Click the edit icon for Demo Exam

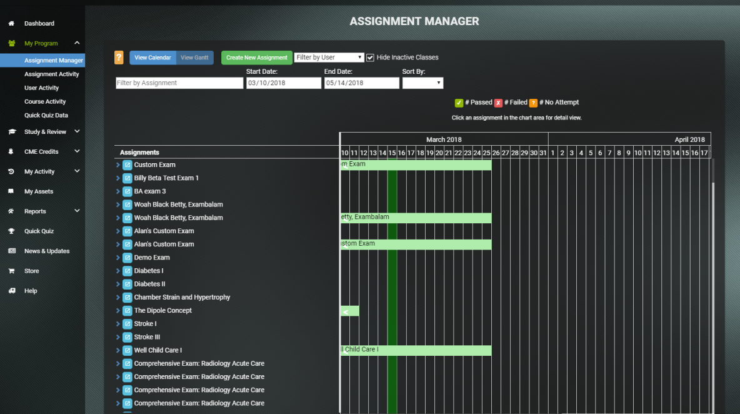tap(127, 258)
